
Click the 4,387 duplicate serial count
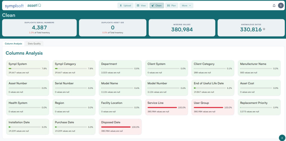(x=39, y=28)
